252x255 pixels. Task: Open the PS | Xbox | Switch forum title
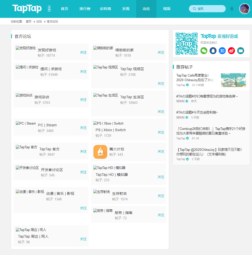pyautogui.click(x=111, y=130)
